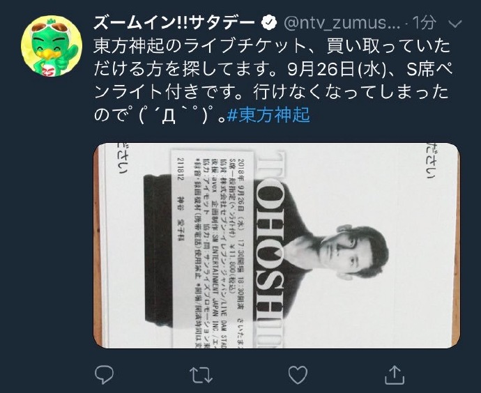
Task: Click the tweet text starting 東方神起のライブチケット
Action: (x=273, y=80)
